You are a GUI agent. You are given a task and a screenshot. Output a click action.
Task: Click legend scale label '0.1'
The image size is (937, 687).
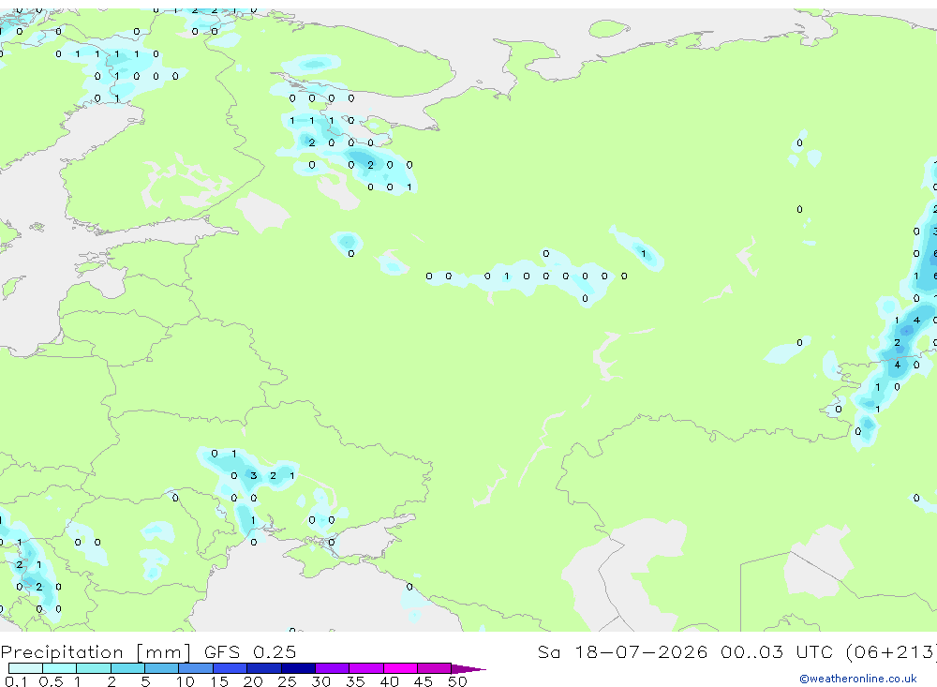17,681
